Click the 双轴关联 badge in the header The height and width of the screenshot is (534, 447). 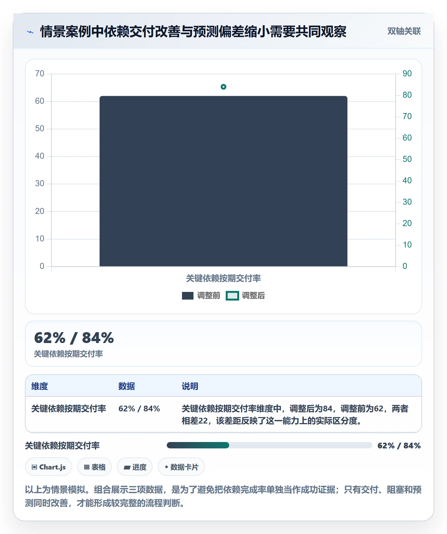pyautogui.click(x=404, y=31)
